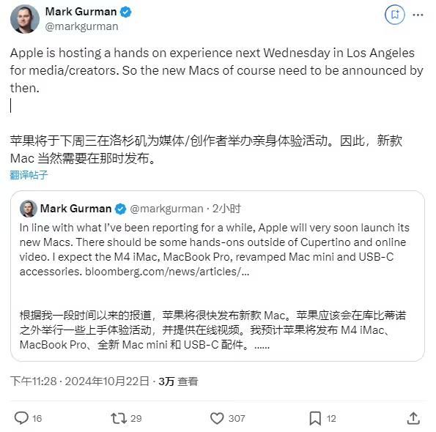Click Mark Gurman's large profile avatar
This screenshot has width=436, height=432.
(25, 19)
